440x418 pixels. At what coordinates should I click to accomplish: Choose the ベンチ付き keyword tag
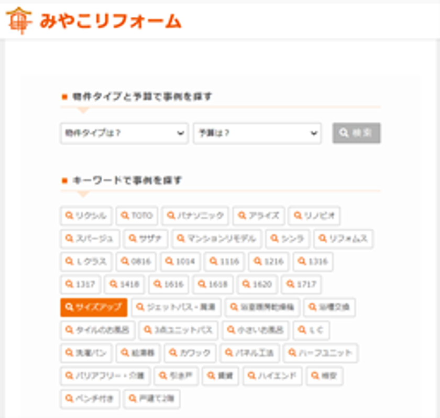click(x=90, y=399)
